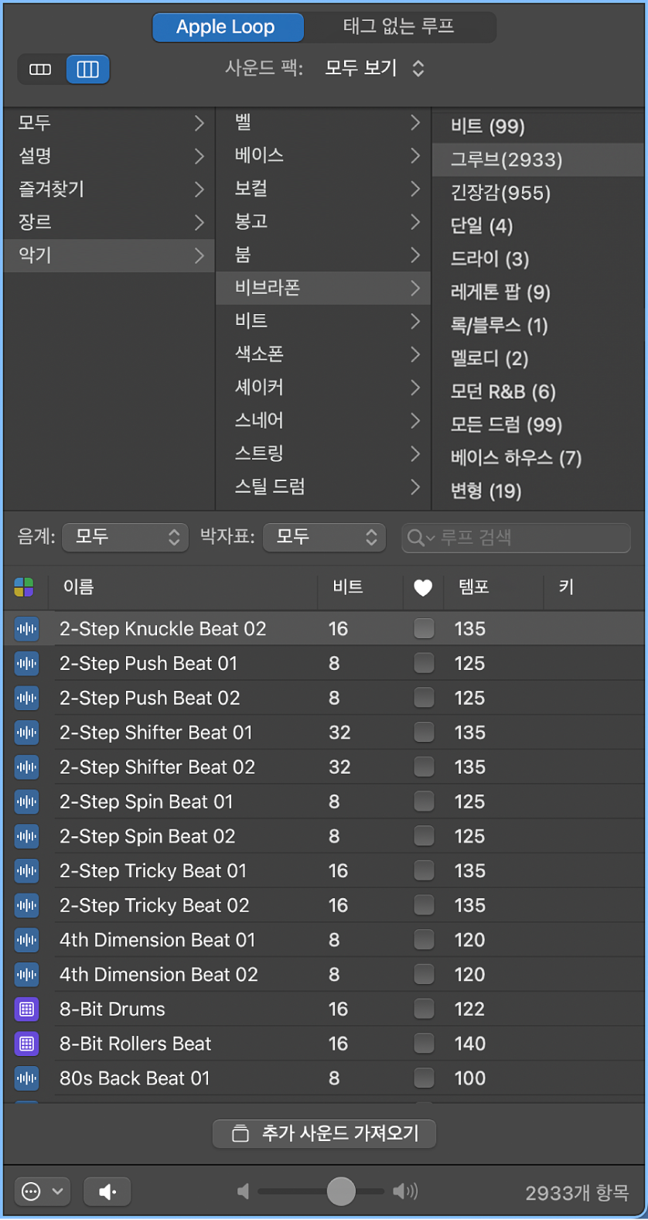Click audio loop icon for 2-Step Knuckle Beat 02
This screenshot has width=648, height=1220.
pos(26,629)
